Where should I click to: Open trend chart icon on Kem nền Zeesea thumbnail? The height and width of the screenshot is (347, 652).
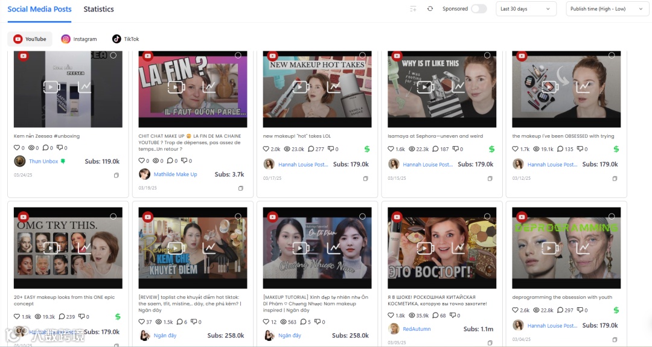click(85, 87)
